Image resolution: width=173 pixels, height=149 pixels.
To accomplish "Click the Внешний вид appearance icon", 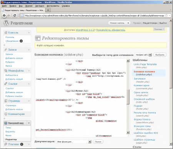I will pos(6,123).
